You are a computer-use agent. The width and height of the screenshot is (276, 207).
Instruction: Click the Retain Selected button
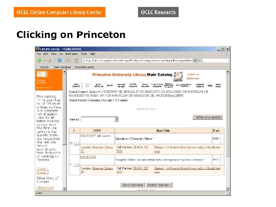coord(159,185)
